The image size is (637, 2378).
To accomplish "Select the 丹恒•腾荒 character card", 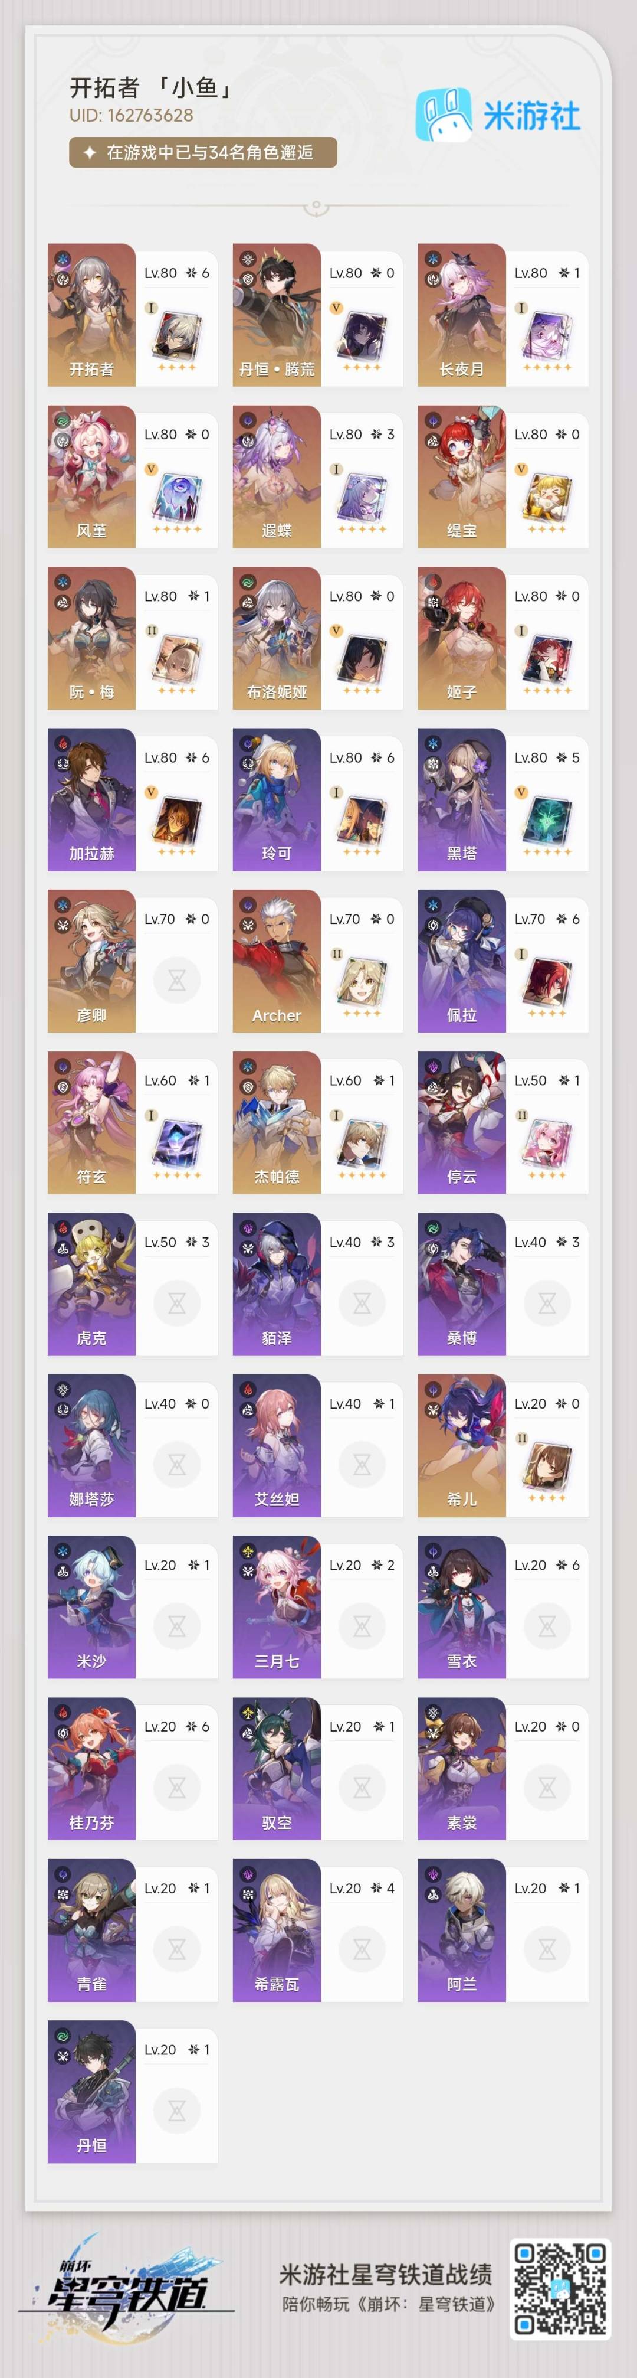I will click(x=317, y=315).
